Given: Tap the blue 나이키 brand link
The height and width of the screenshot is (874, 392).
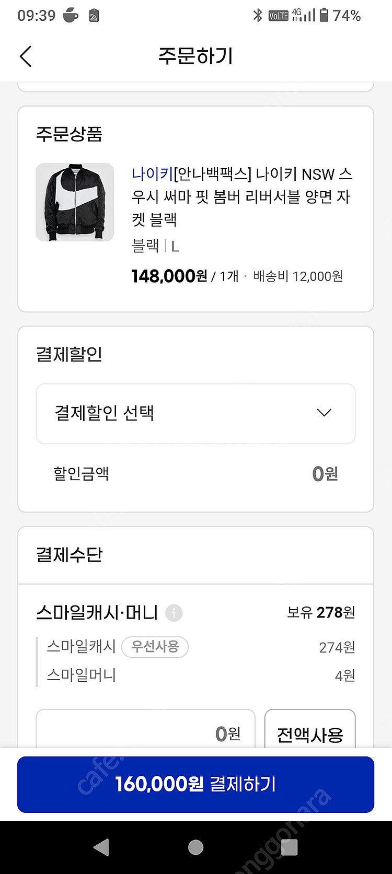Looking at the screenshot, I should [152, 174].
